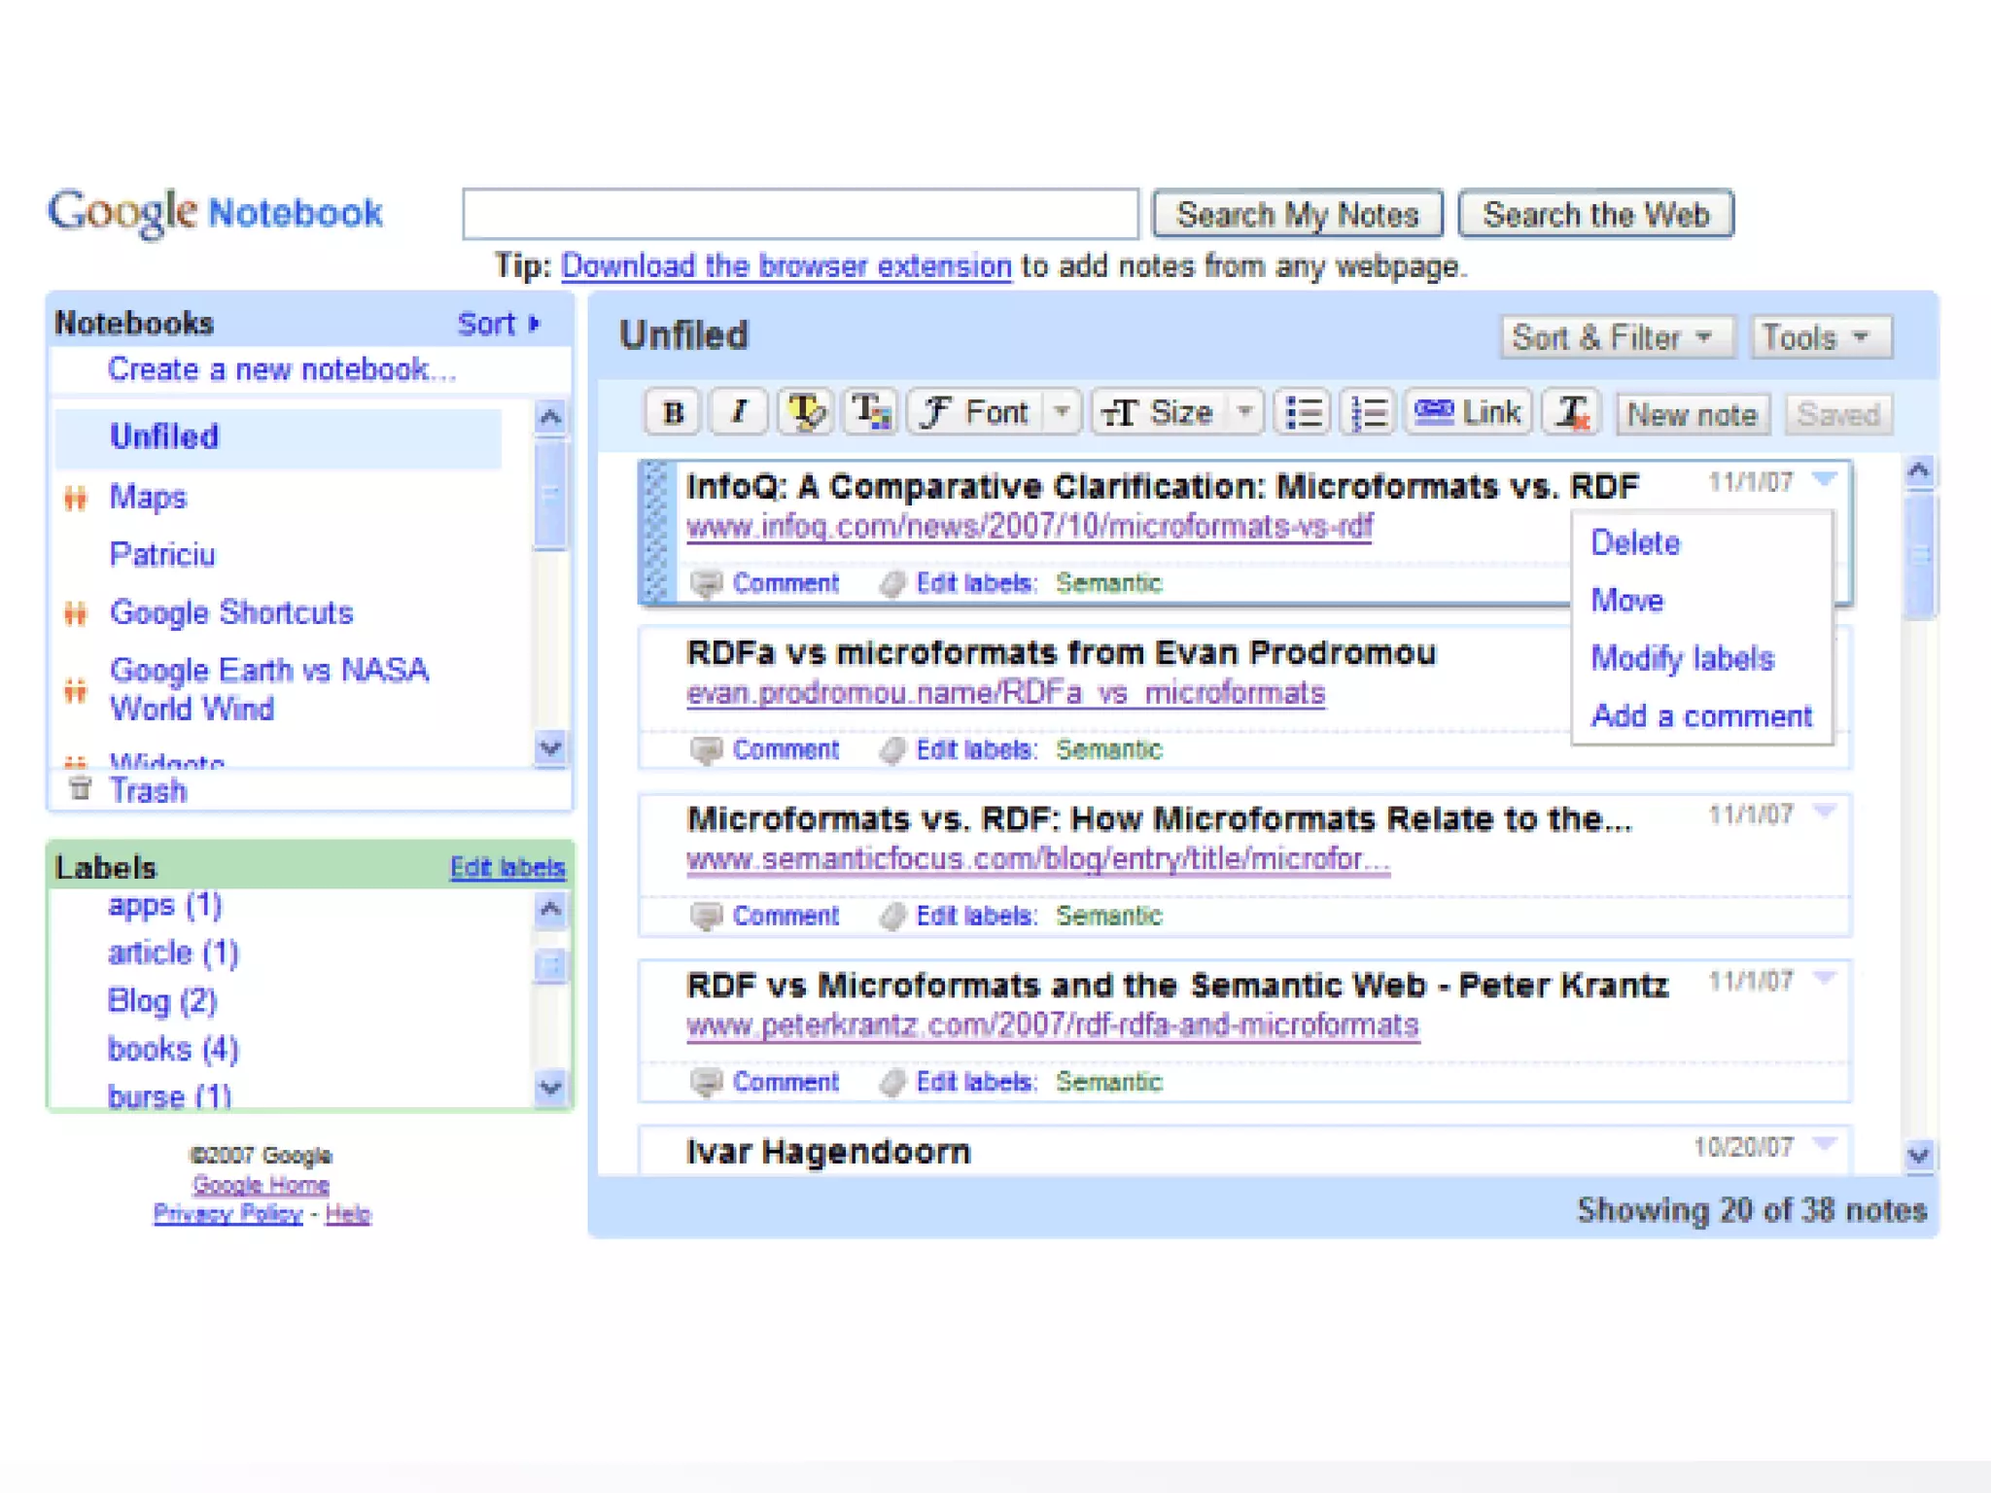Toggle italic formatting in the toolbar
The image size is (1991, 1493).
[738, 414]
